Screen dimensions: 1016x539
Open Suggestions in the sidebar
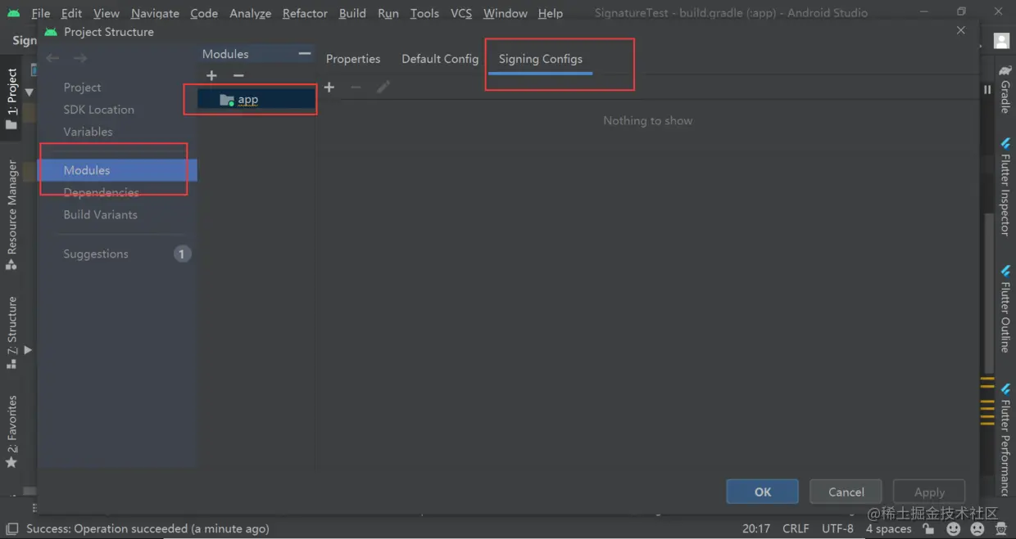tap(96, 254)
